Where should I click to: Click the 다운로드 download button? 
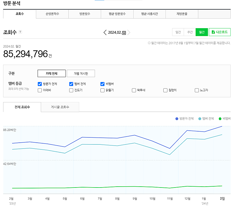point(219,32)
